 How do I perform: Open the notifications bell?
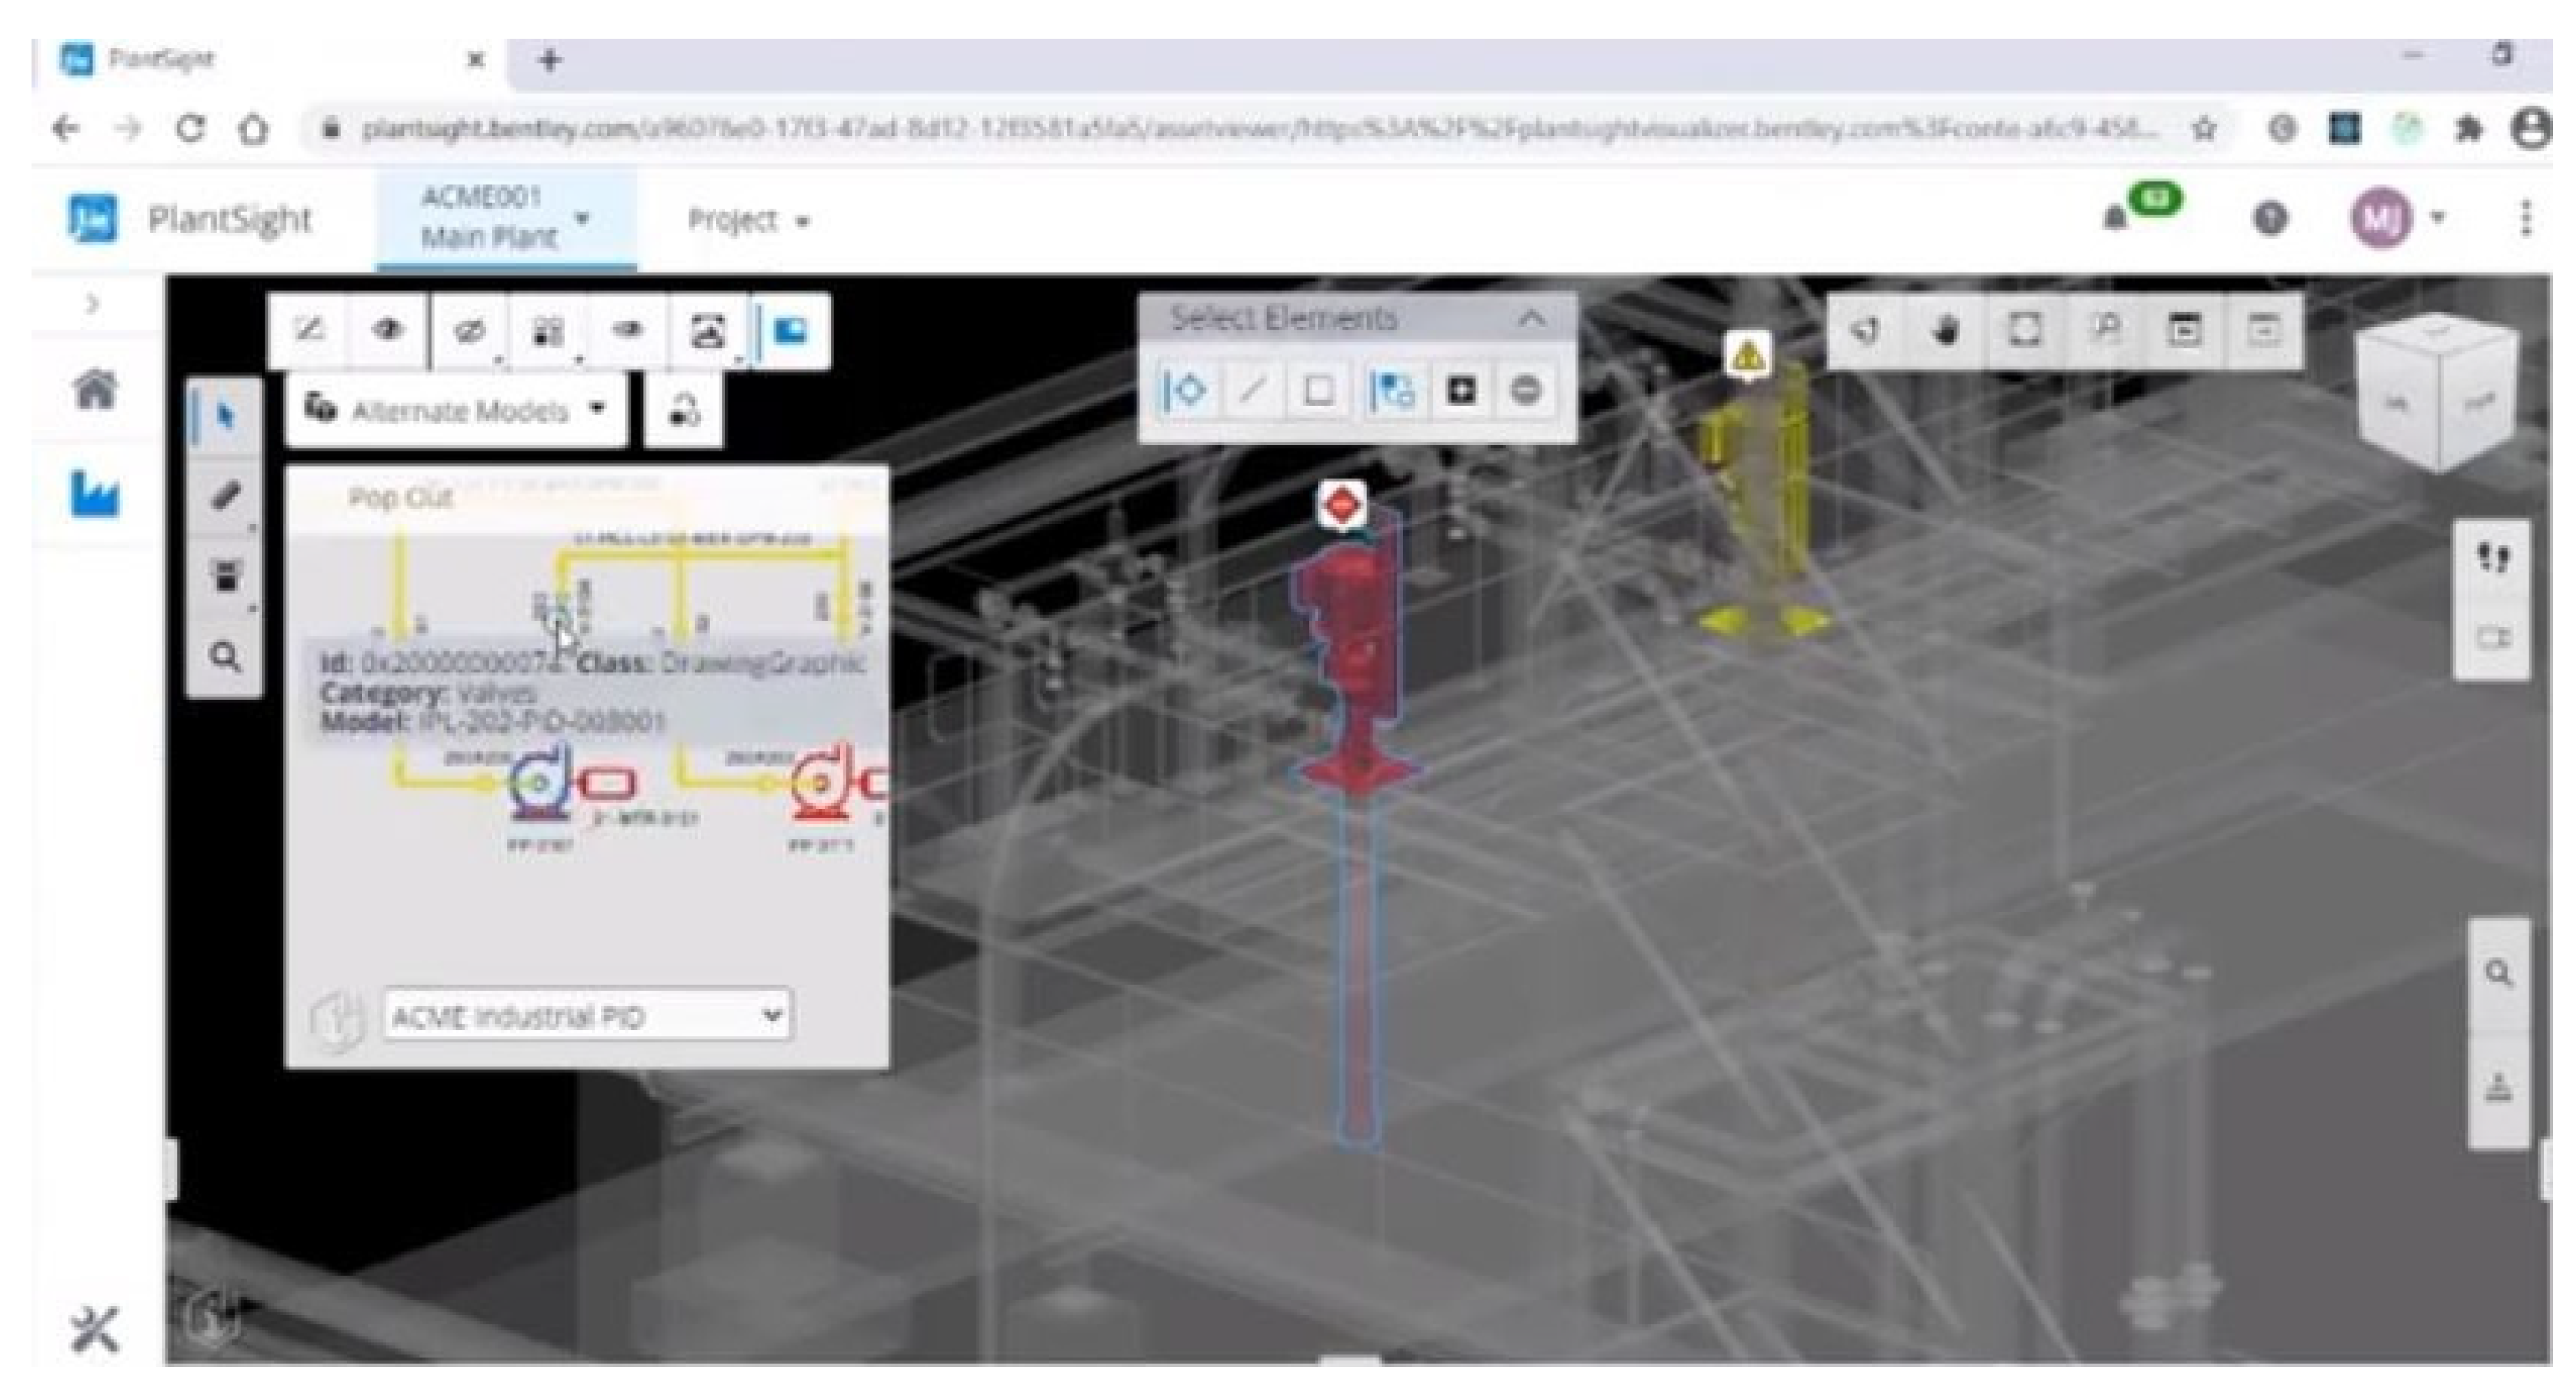[x=2114, y=218]
